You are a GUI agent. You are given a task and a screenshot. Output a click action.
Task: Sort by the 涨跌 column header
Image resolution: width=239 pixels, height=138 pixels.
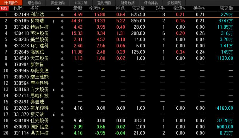[120, 8]
